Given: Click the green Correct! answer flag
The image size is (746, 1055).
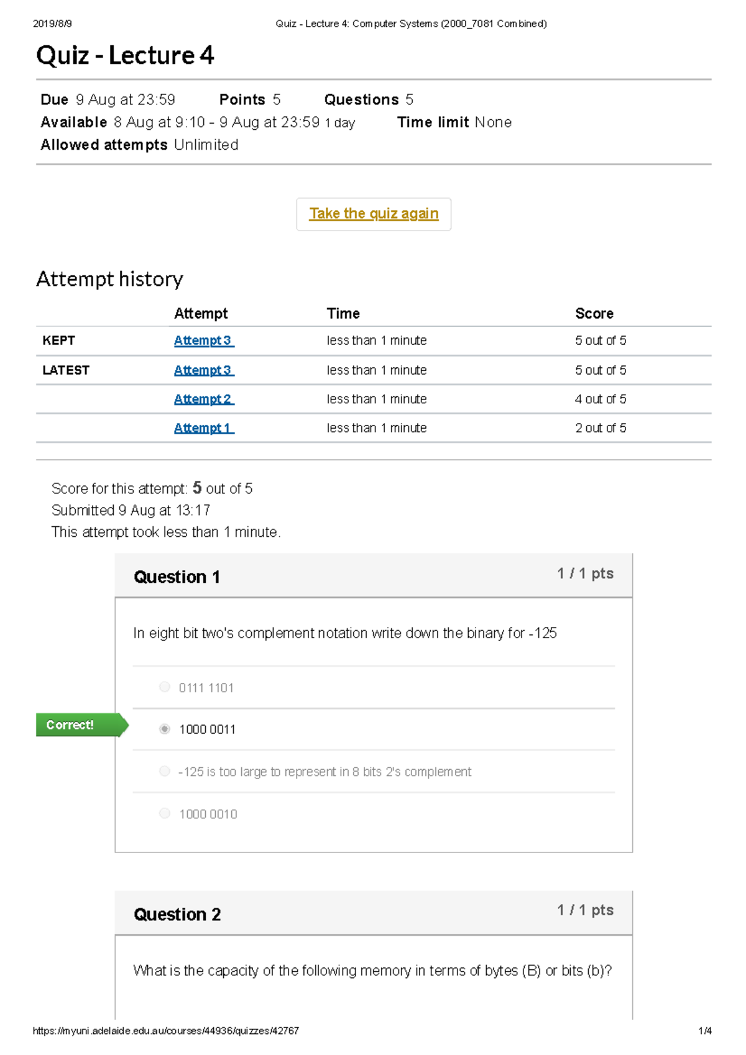Looking at the screenshot, I should (82, 725).
